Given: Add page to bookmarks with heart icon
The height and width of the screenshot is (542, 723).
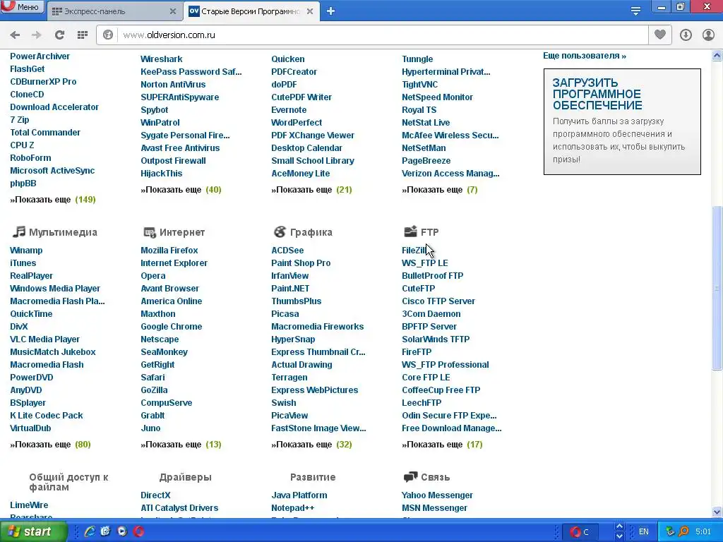Looking at the screenshot, I should [660, 35].
